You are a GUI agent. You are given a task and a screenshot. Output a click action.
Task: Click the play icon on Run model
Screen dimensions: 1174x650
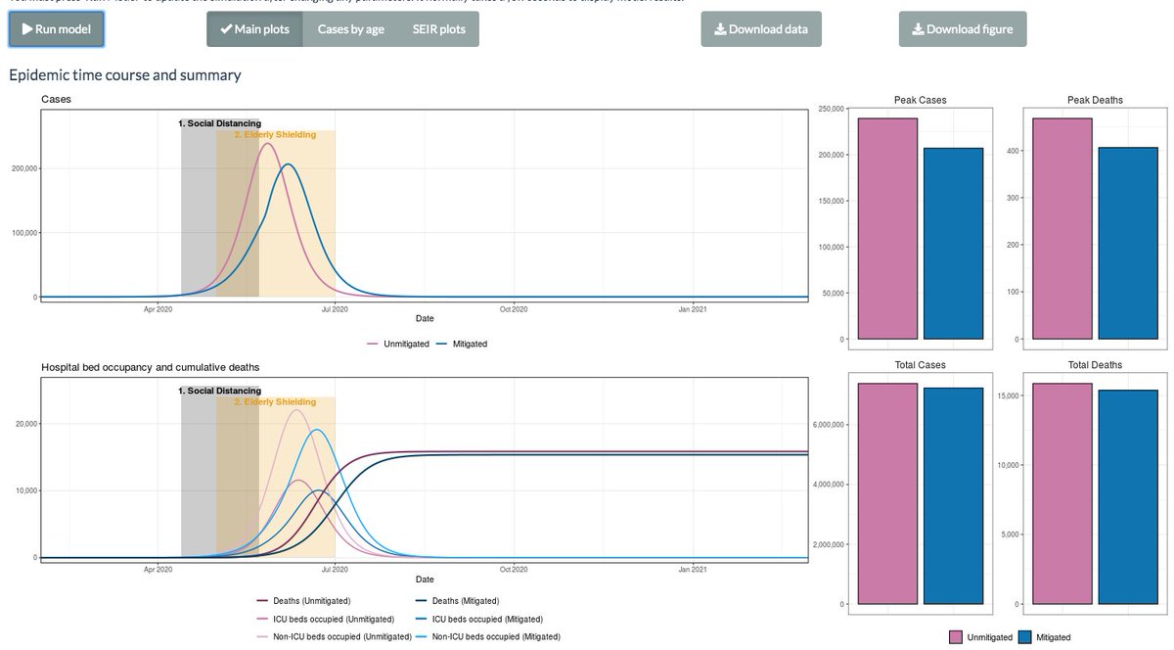click(27, 29)
